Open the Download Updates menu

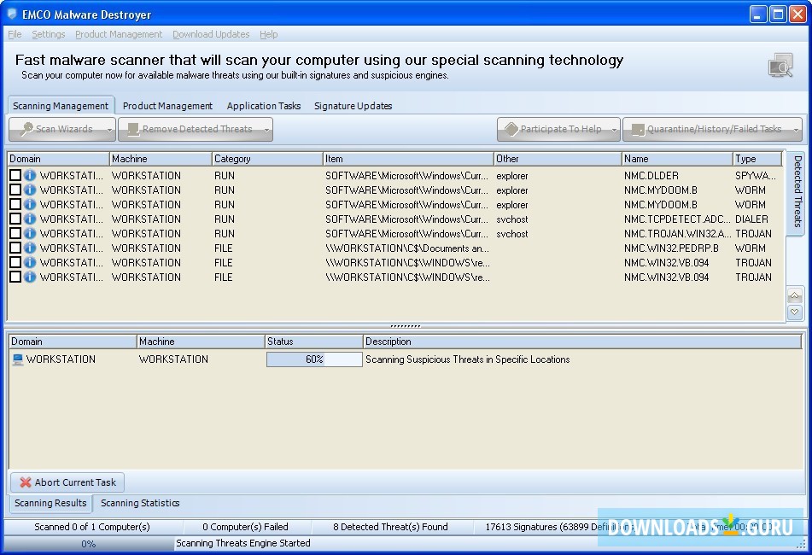pos(211,34)
